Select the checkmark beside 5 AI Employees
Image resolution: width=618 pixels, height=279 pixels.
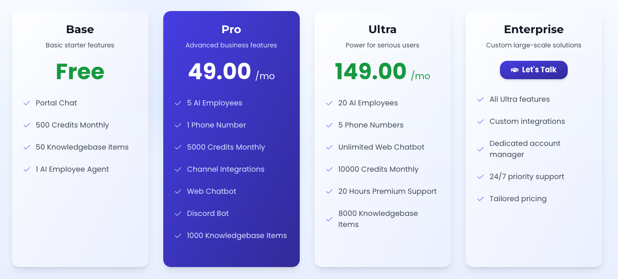click(178, 103)
